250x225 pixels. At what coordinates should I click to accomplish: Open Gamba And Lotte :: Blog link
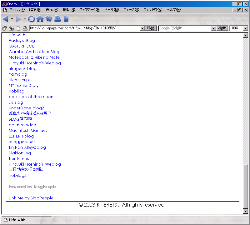tap(34, 52)
